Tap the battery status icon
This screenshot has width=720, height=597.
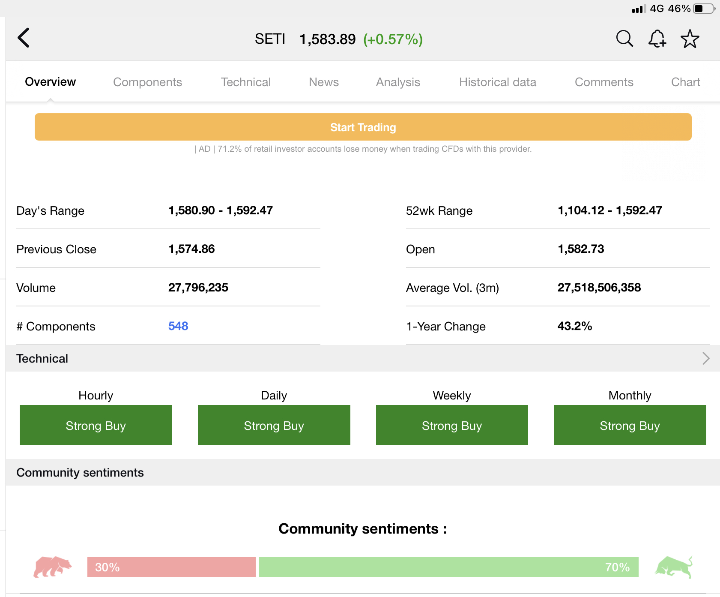[x=704, y=9]
